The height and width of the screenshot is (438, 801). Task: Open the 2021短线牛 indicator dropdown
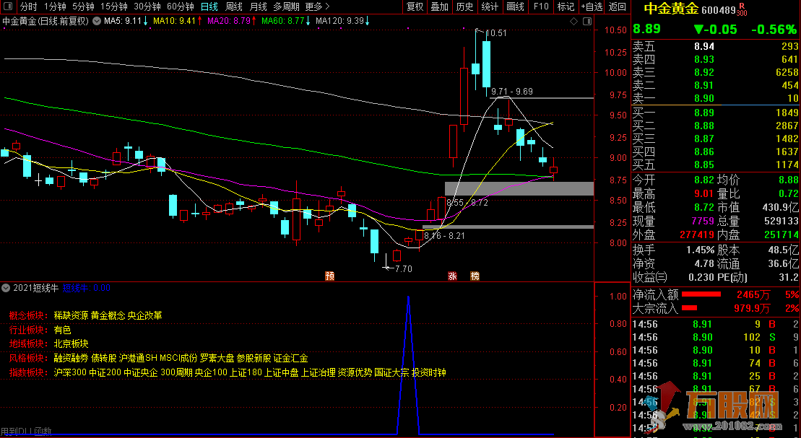[x=7, y=288]
